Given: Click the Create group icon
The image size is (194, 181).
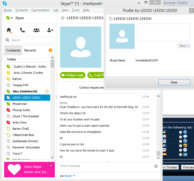Looking at the screenshot, I should click(36, 30).
